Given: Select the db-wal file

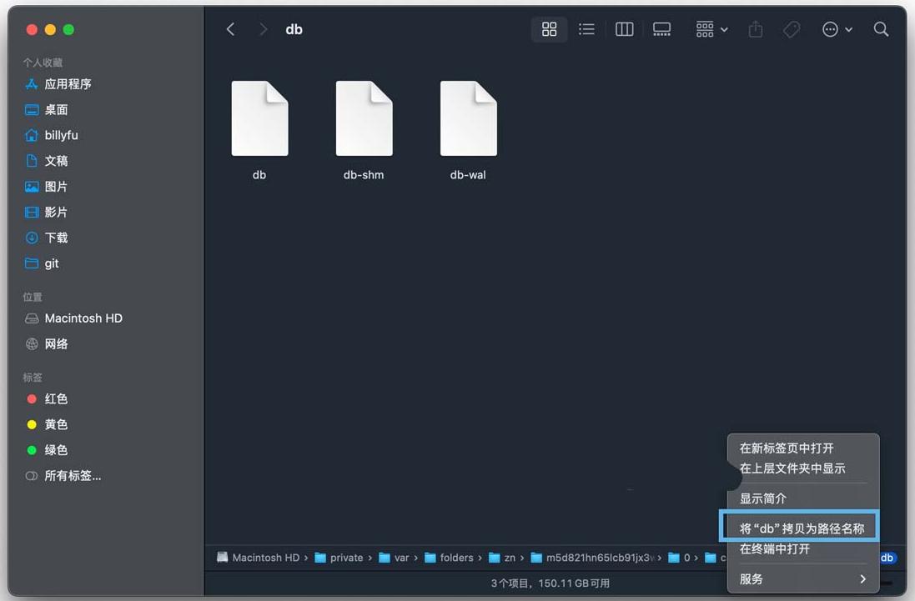Looking at the screenshot, I should click(468, 129).
